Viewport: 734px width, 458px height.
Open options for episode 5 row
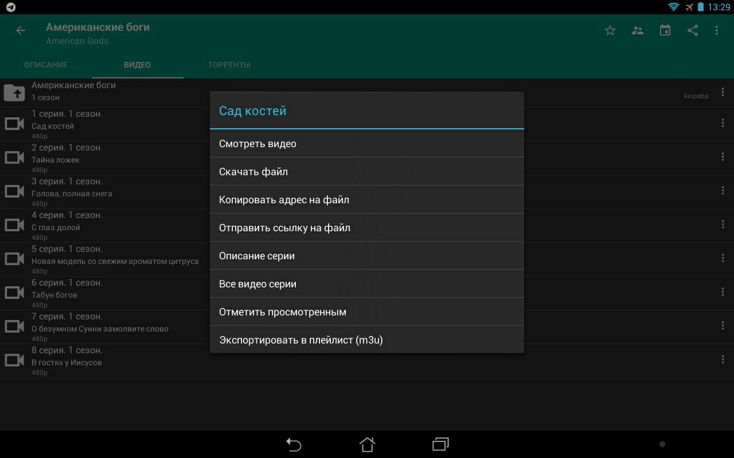click(x=723, y=258)
